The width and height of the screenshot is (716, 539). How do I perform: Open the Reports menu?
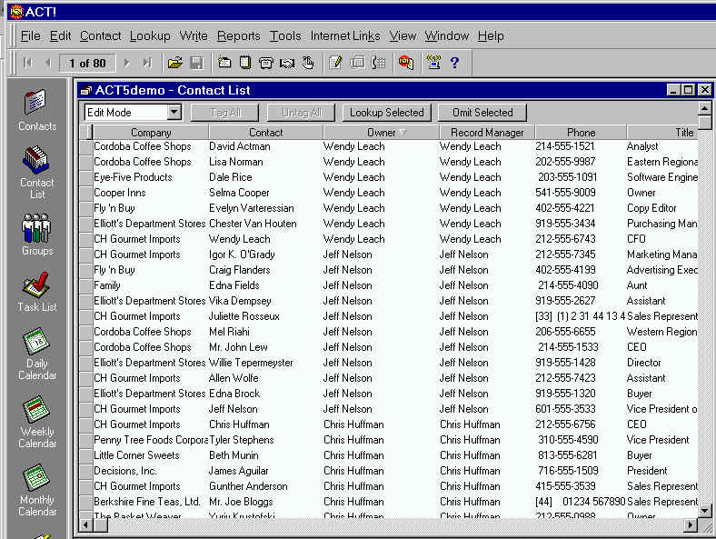point(238,35)
